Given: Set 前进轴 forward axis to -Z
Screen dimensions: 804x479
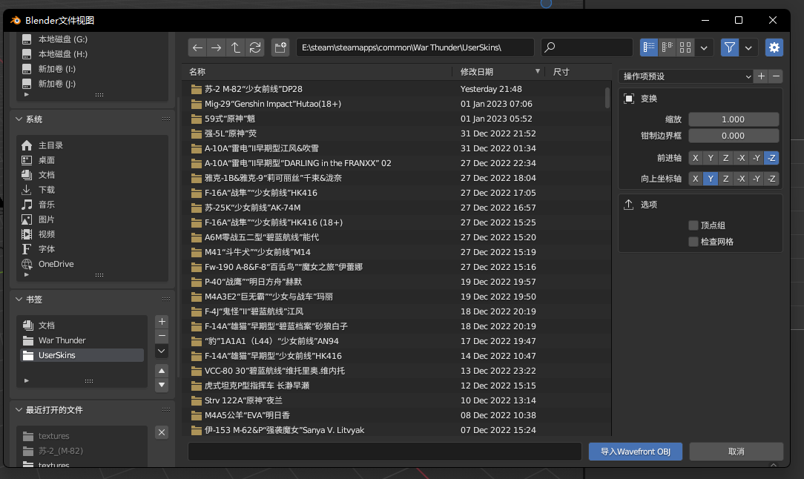Looking at the screenshot, I should 771,158.
